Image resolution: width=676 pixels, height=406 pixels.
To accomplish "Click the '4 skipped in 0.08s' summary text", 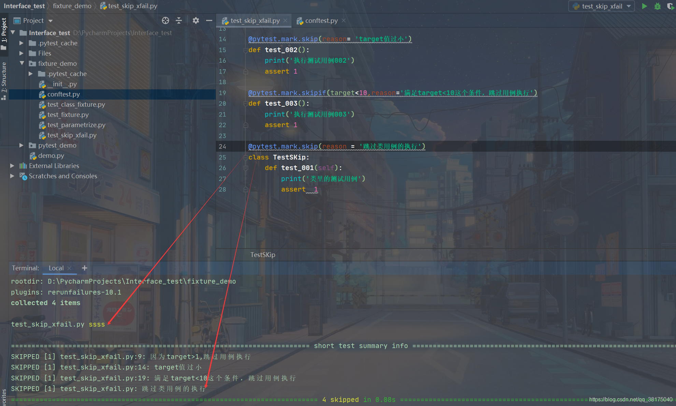I will [x=359, y=400].
